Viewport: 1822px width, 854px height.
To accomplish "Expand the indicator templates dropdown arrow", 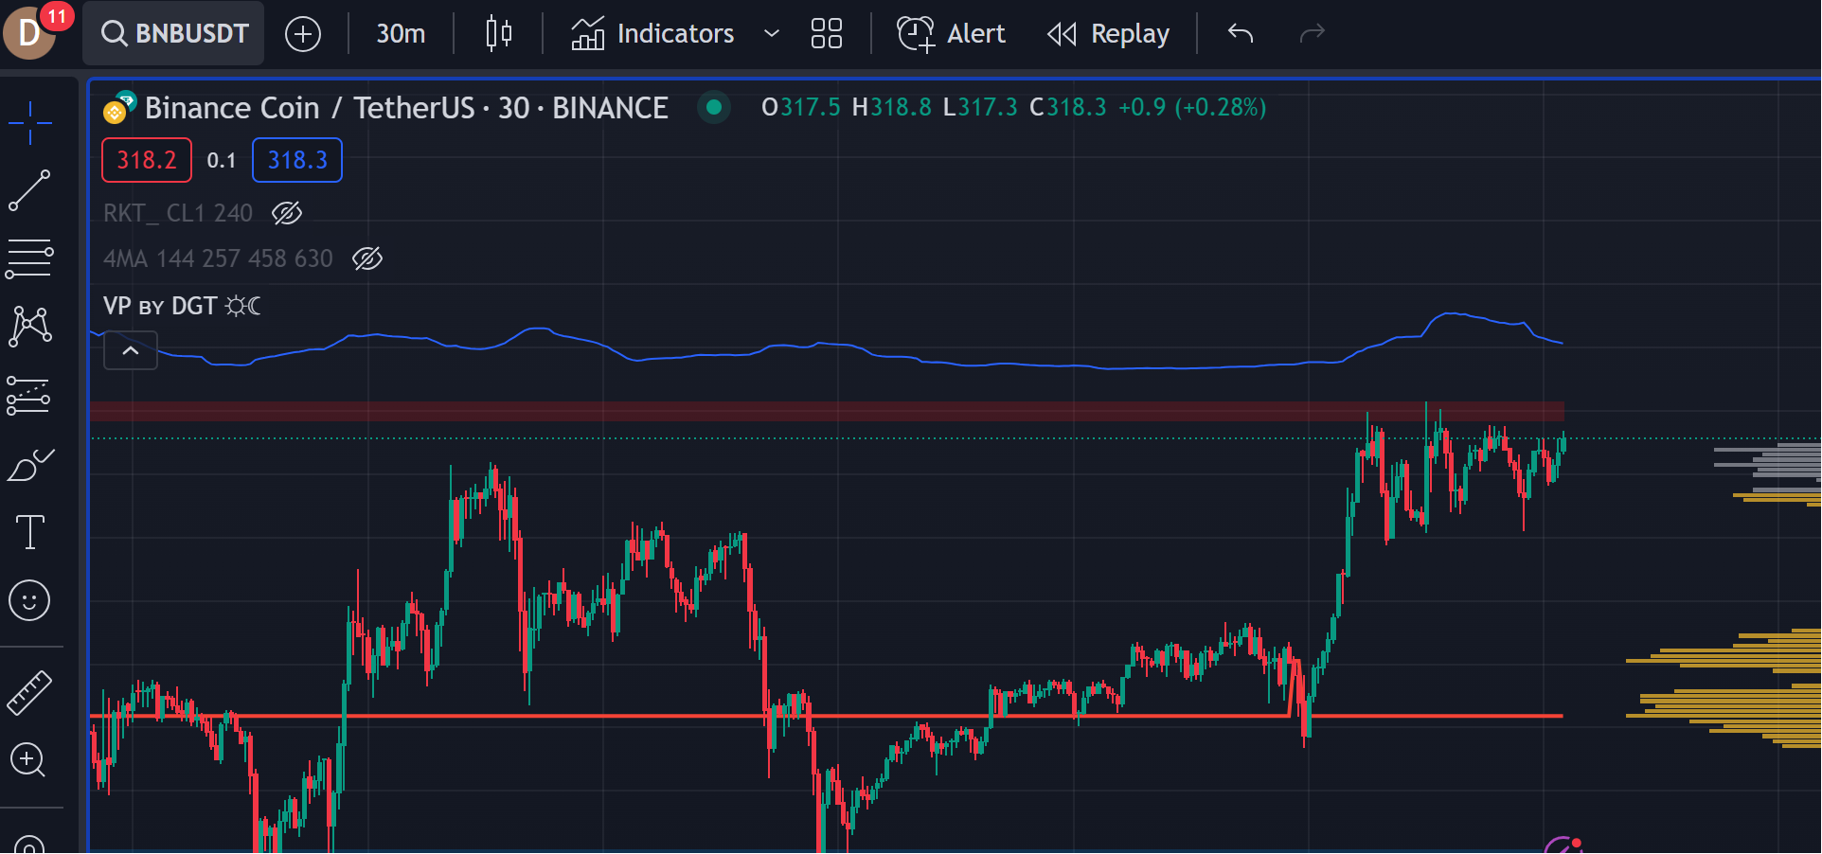I will [x=772, y=34].
